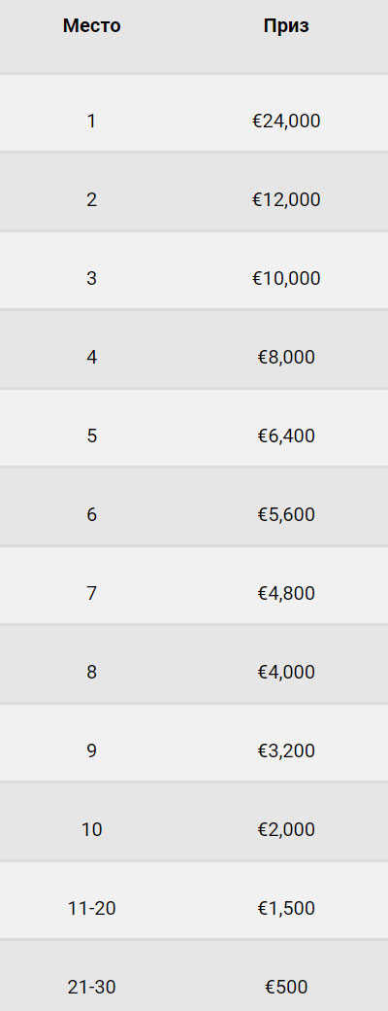Select the €6,400 prize cell
The height and width of the screenshot is (1011, 388).
[x=286, y=436]
